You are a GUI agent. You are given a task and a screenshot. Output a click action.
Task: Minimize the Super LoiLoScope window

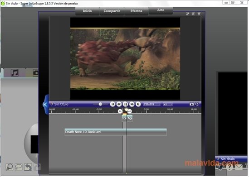[226, 2]
